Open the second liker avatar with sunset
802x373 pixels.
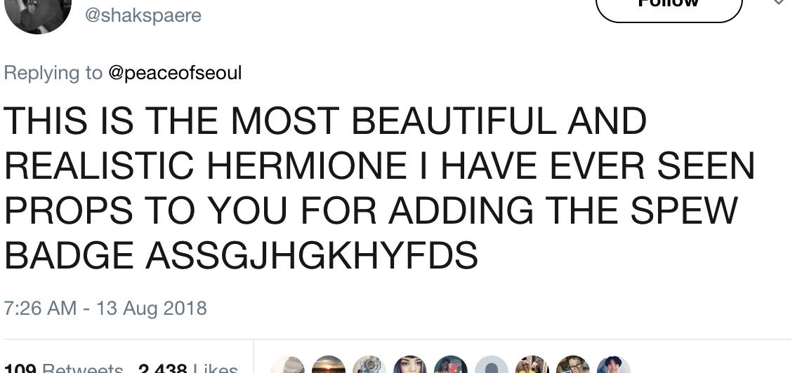tap(329, 366)
